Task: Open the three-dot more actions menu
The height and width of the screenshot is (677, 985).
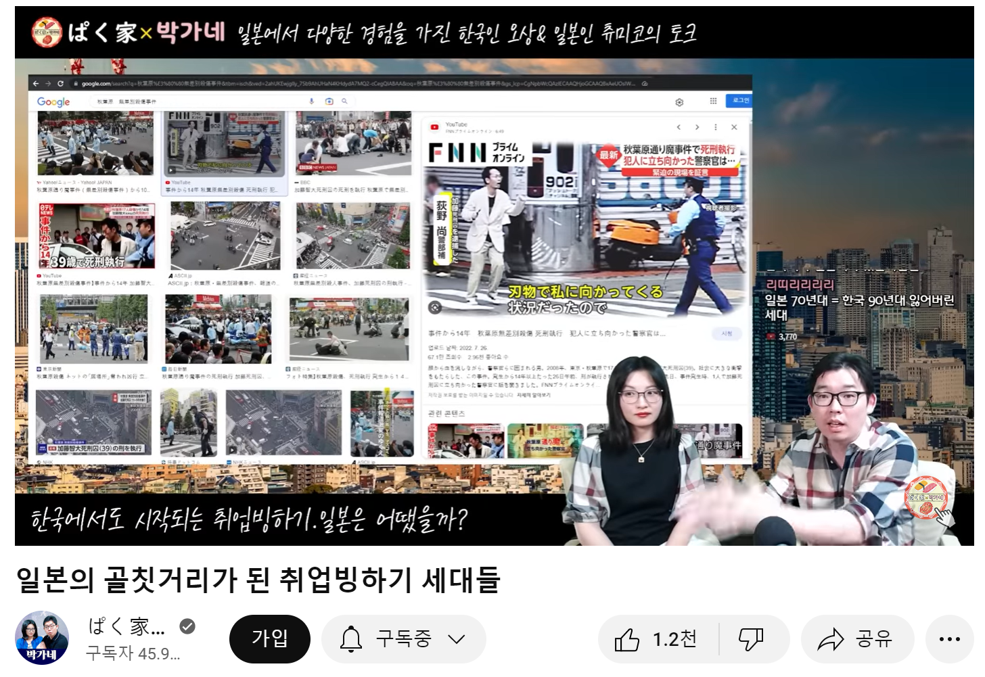Action: [950, 639]
